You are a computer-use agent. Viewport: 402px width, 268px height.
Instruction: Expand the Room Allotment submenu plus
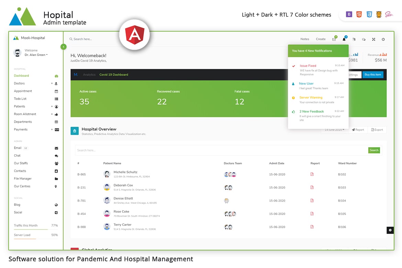(52, 114)
